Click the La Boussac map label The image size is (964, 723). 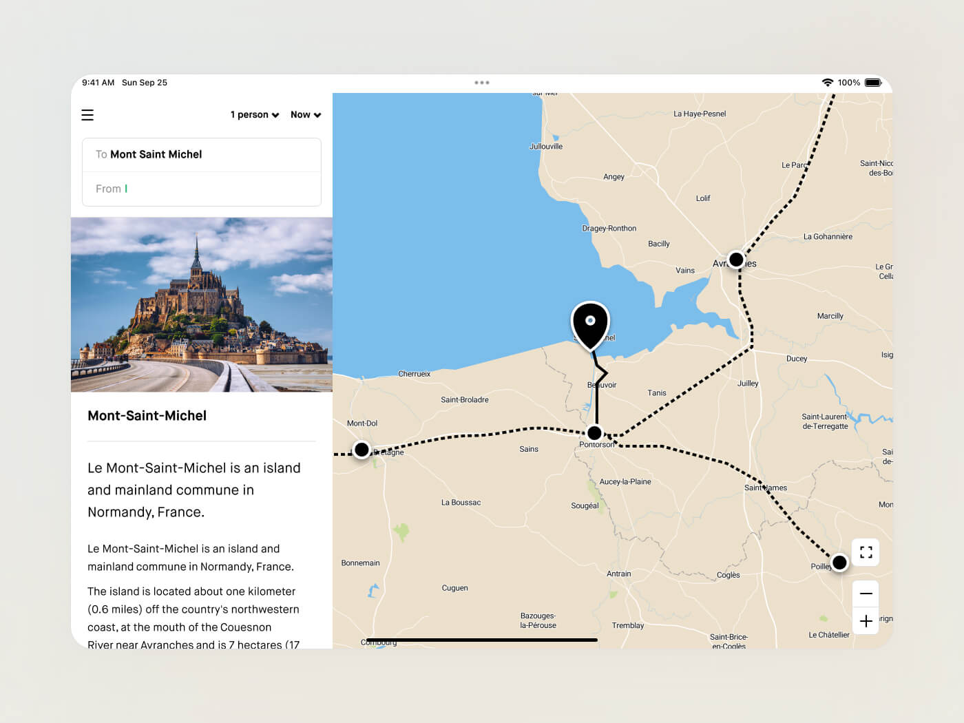(461, 503)
